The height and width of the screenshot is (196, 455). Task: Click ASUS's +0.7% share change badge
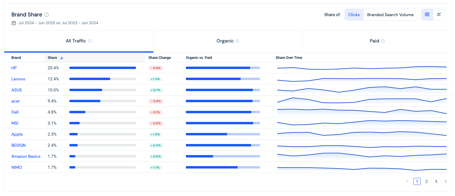coord(156,90)
